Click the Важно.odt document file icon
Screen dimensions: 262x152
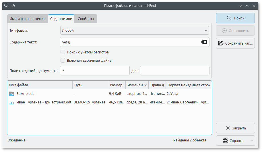[x=11, y=93]
